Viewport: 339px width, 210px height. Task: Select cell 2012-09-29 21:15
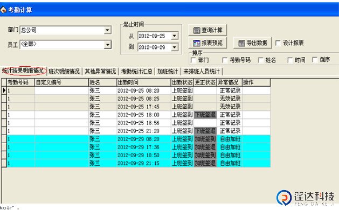click(x=144, y=163)
